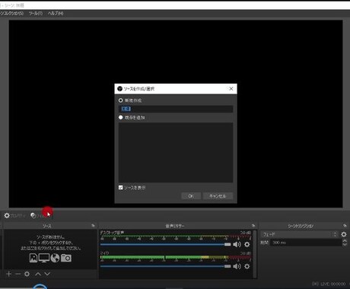
Task: Click the Audio Mixer vertical scrollbar
Action: click(255, 254)
